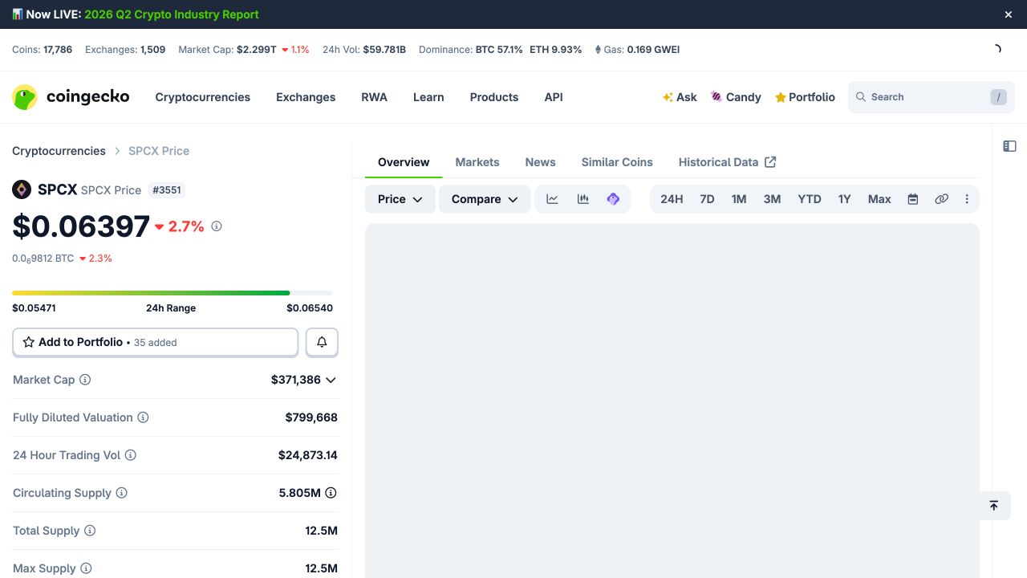Open Circulating Supply label info icon
Viewport: 1027px width, 578px height.
pyautogui.click(x=122, y=493)
